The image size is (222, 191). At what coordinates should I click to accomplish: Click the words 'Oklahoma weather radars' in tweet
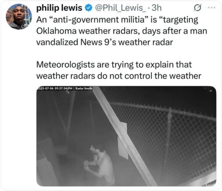click(x=87, y=31)
